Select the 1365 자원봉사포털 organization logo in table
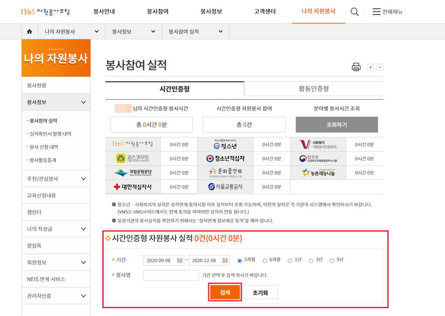Viewport: 445px width, 316px height. point(133,144)
